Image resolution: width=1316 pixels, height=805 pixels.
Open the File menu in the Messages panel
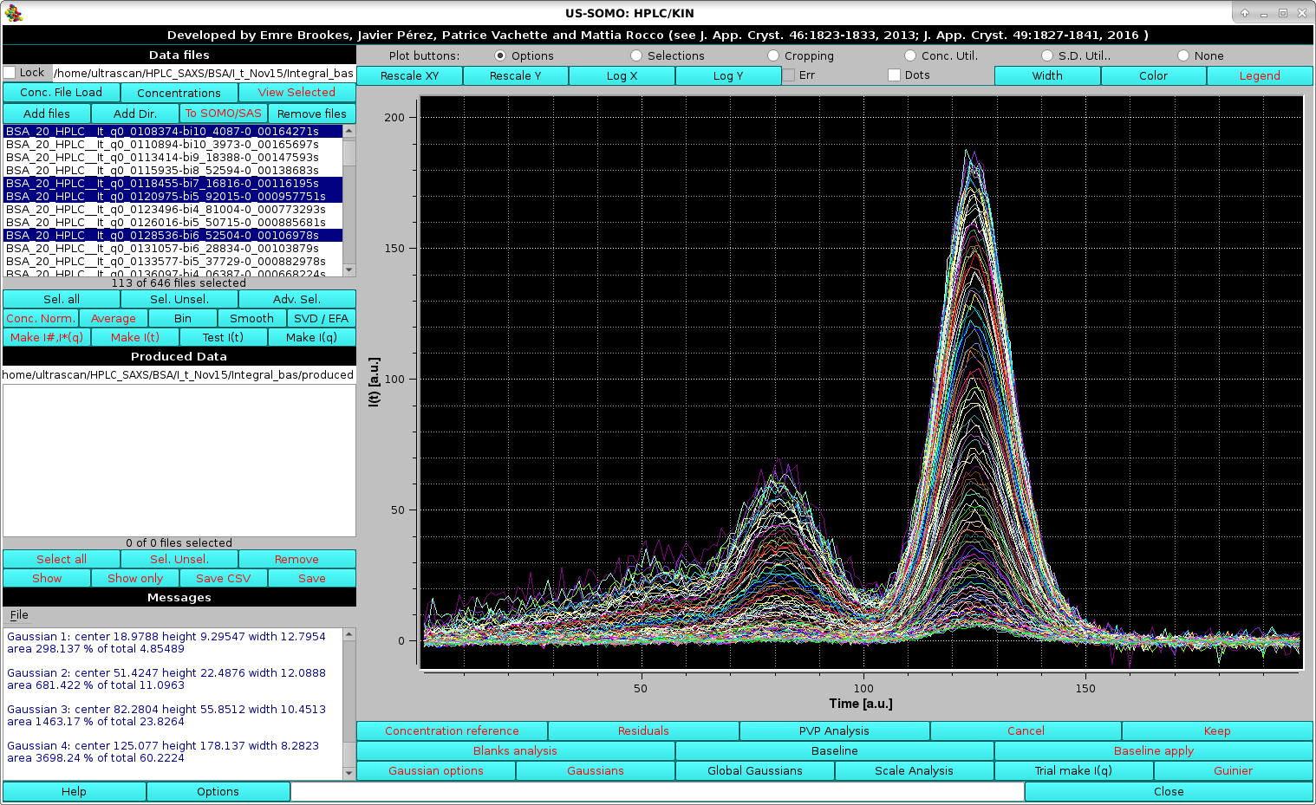18,614
